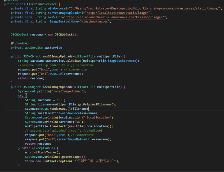Click the uploadAws method call

tap(73, 61)
